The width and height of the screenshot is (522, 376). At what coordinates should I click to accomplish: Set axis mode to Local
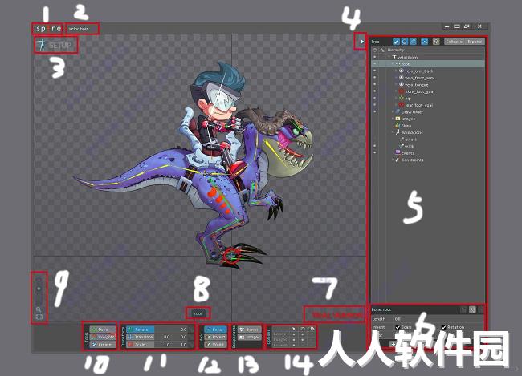[215, 330]
